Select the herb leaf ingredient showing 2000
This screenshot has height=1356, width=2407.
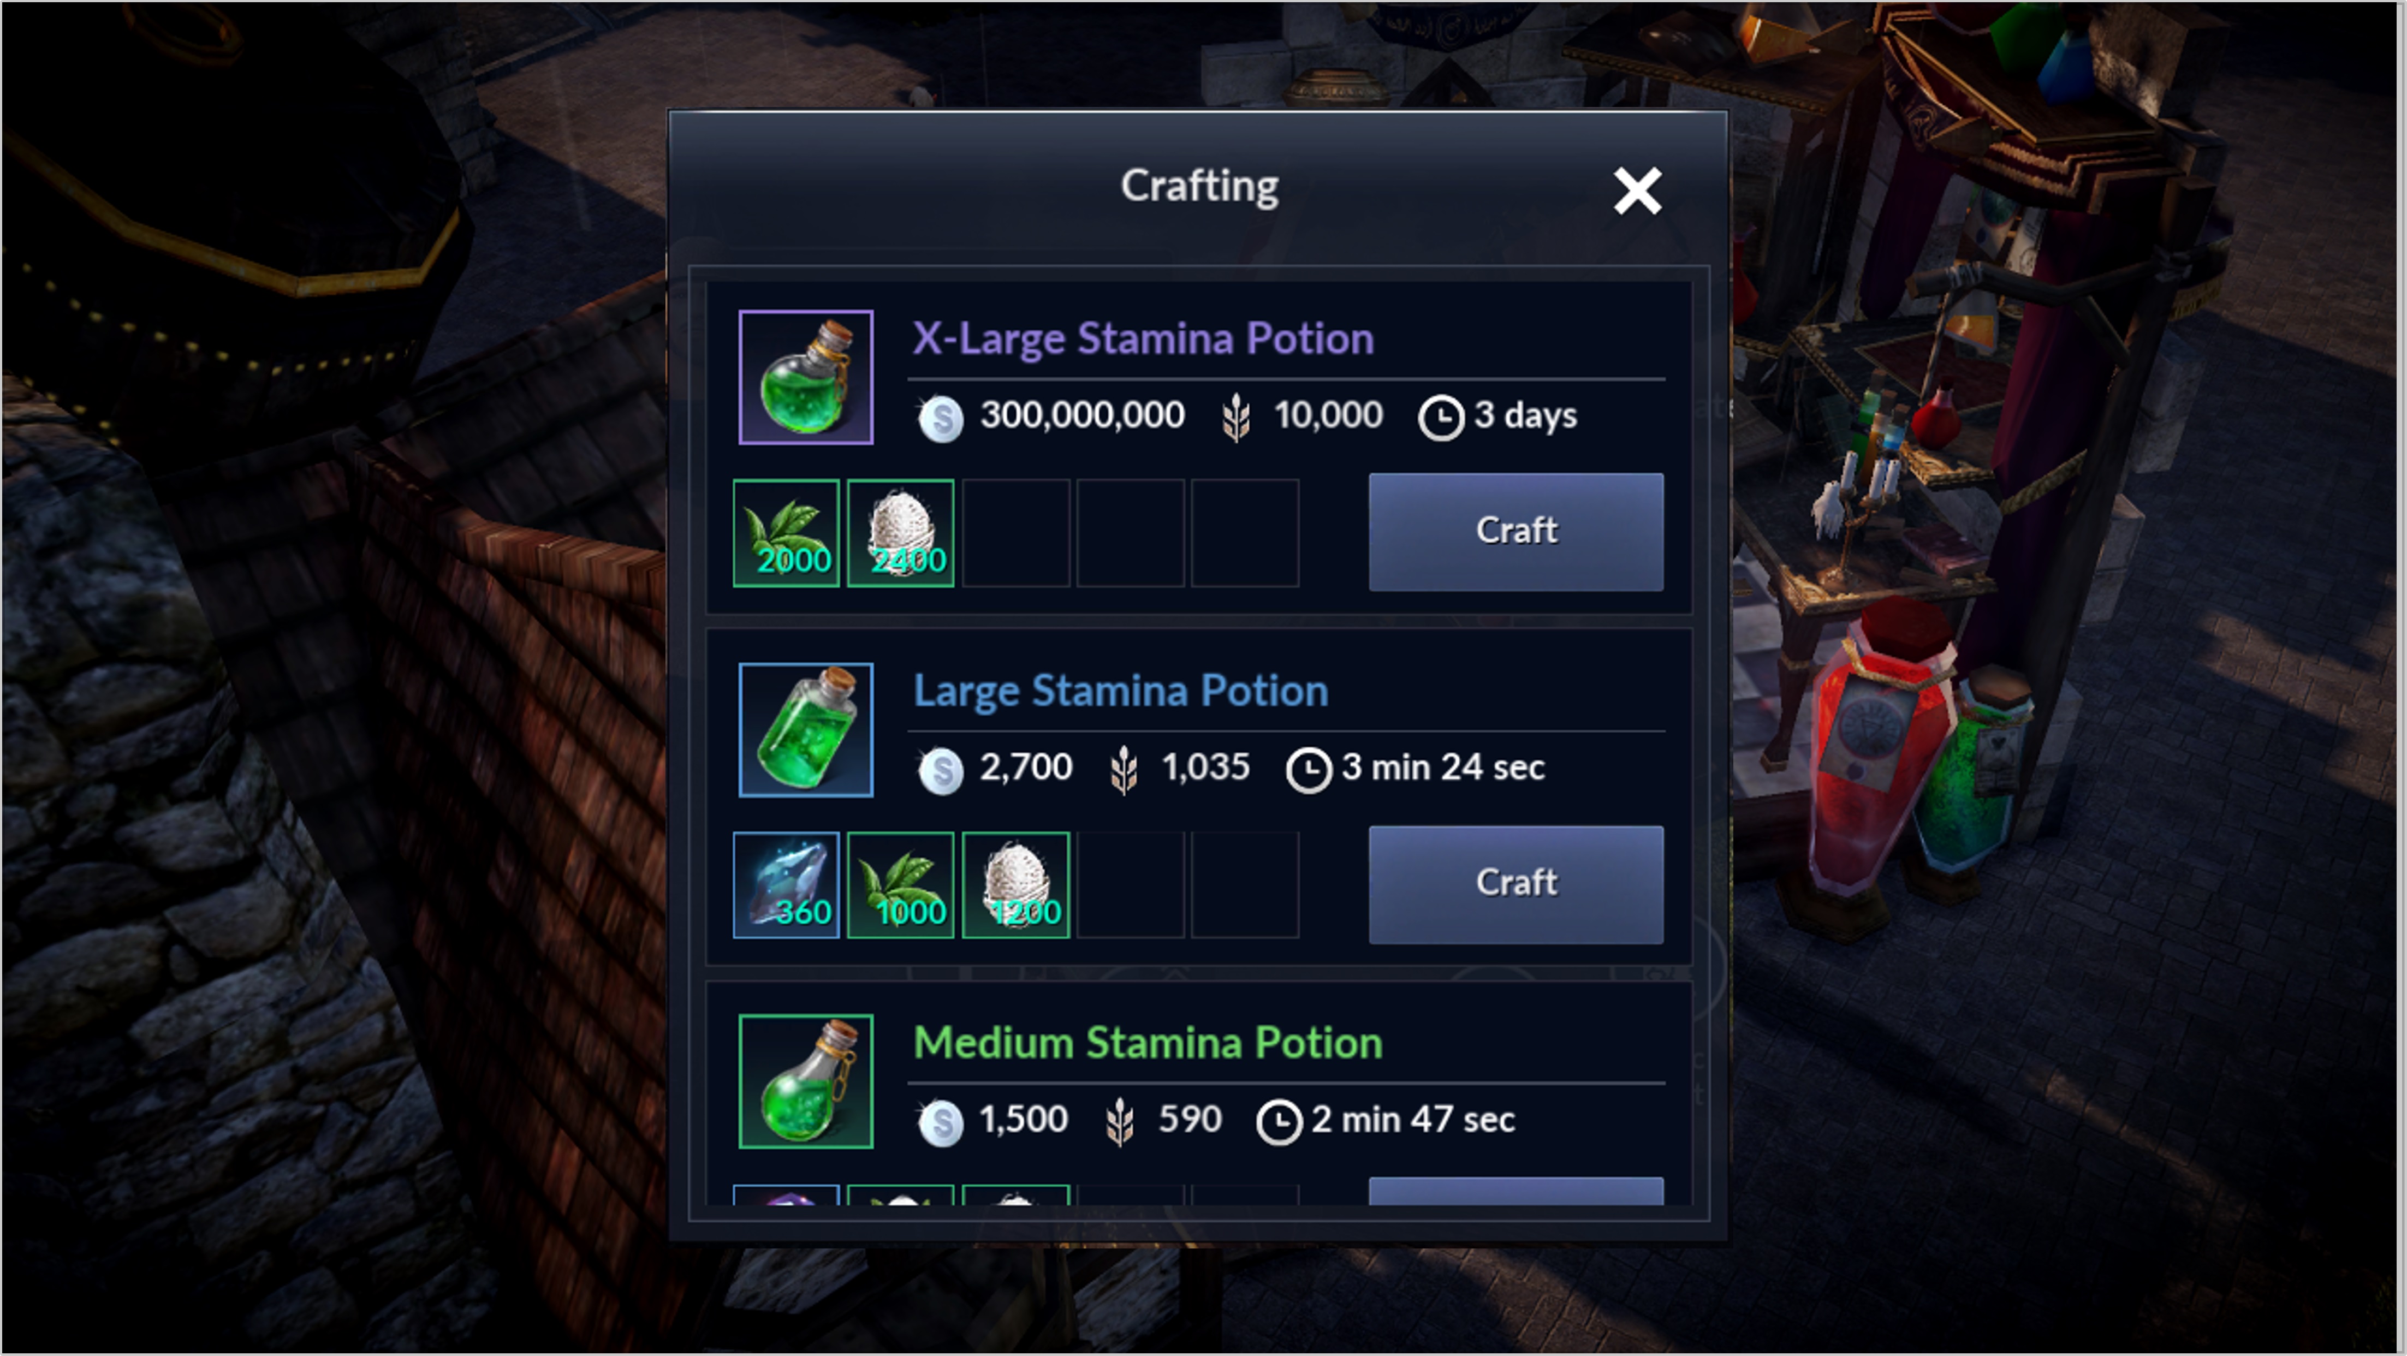786,533
